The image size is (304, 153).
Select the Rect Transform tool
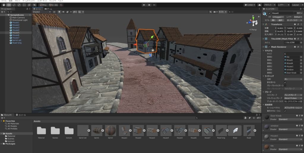click(24, 5)
